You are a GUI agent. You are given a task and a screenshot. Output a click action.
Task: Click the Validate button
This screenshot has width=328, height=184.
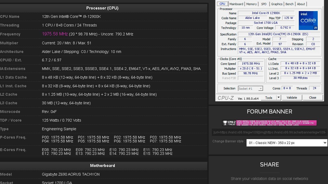[x=292, y=98]
